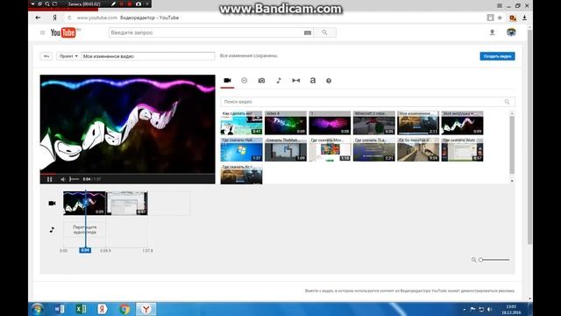The height and width of the screenshot is (316, 561).
Task: Open the account avatar menu
Action: 511,32
